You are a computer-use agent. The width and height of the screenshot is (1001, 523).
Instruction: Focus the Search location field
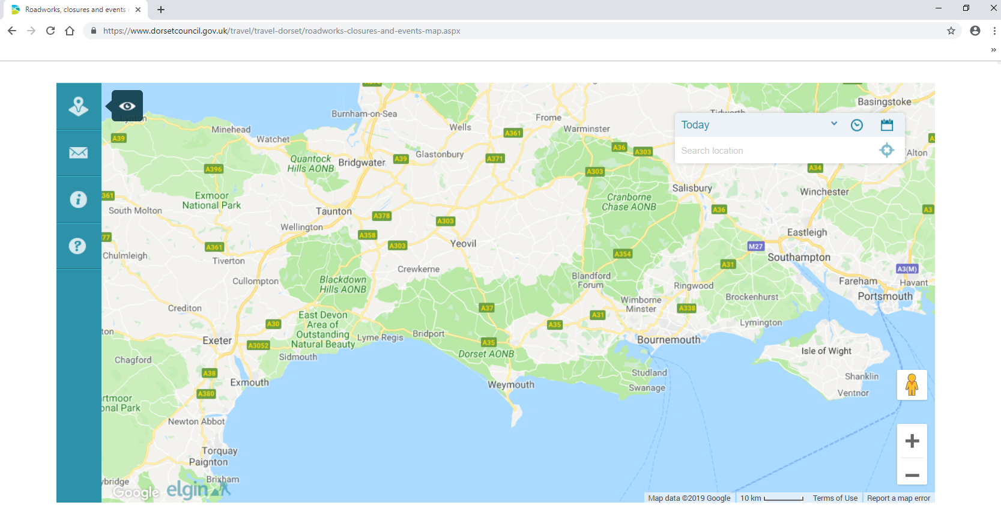[x=776, y=151]
